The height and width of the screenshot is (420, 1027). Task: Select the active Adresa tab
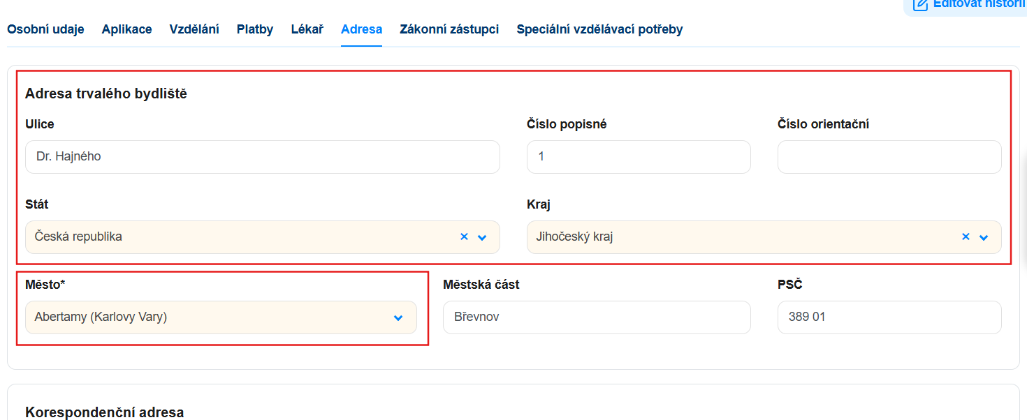click(362, 29)
